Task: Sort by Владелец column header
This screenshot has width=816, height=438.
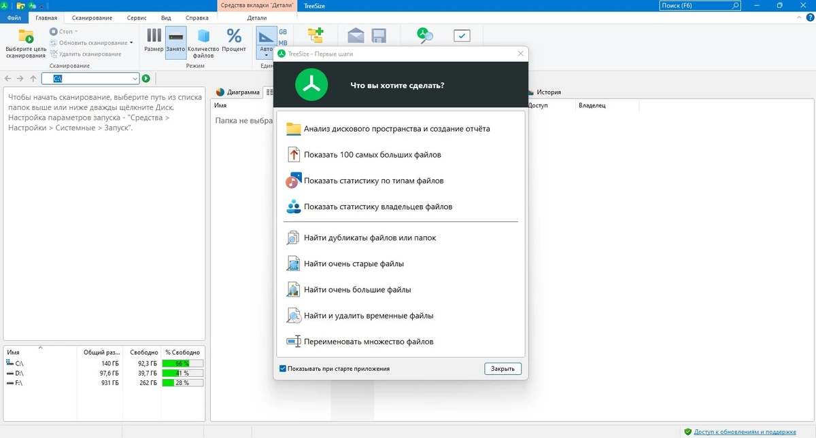Action: (592, 105)
